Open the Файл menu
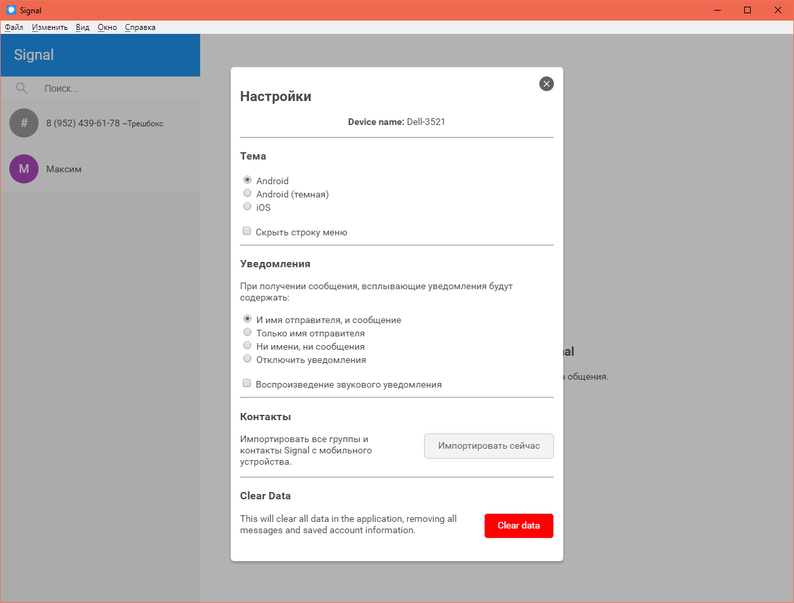This screenshot has width=794, height=603. click(14, 27)
